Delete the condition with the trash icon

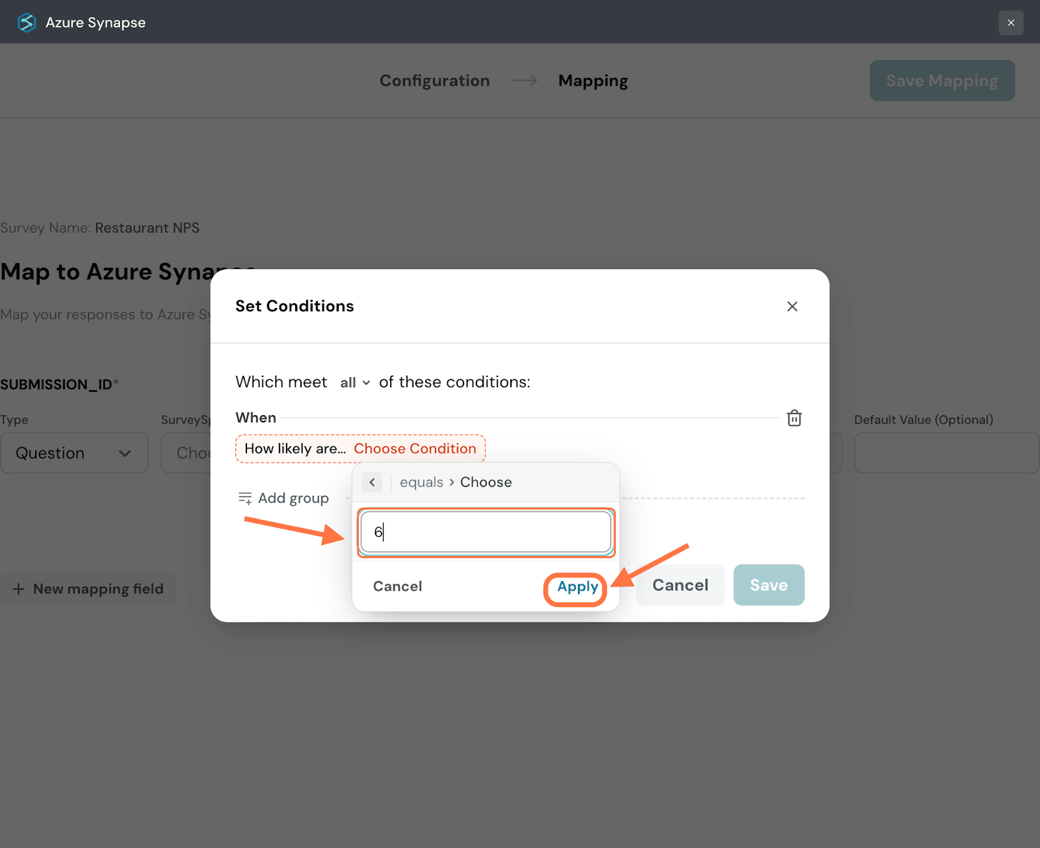[794, 418]
